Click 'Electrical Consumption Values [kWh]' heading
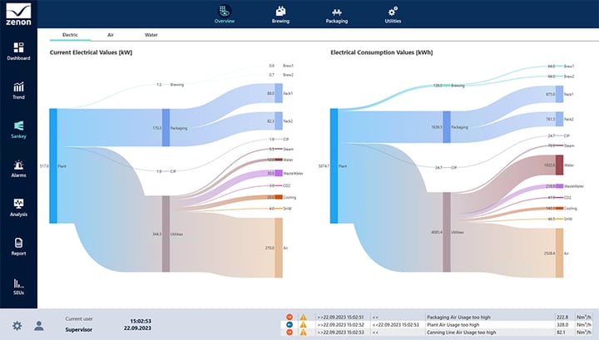Image resolution: width=599 pixels, height=340 pixels. click(x=382, y=52)
